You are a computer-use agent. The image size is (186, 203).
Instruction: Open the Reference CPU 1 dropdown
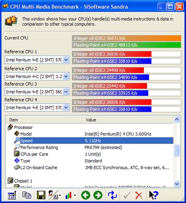(x=66, y=60)
